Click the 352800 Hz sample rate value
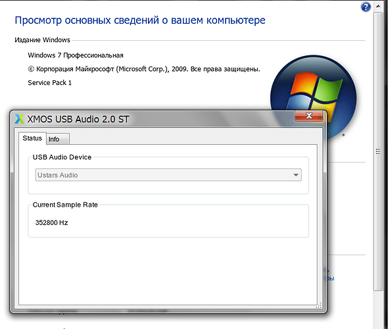This screenshot has height=329, width=388. tap(51, 222)
